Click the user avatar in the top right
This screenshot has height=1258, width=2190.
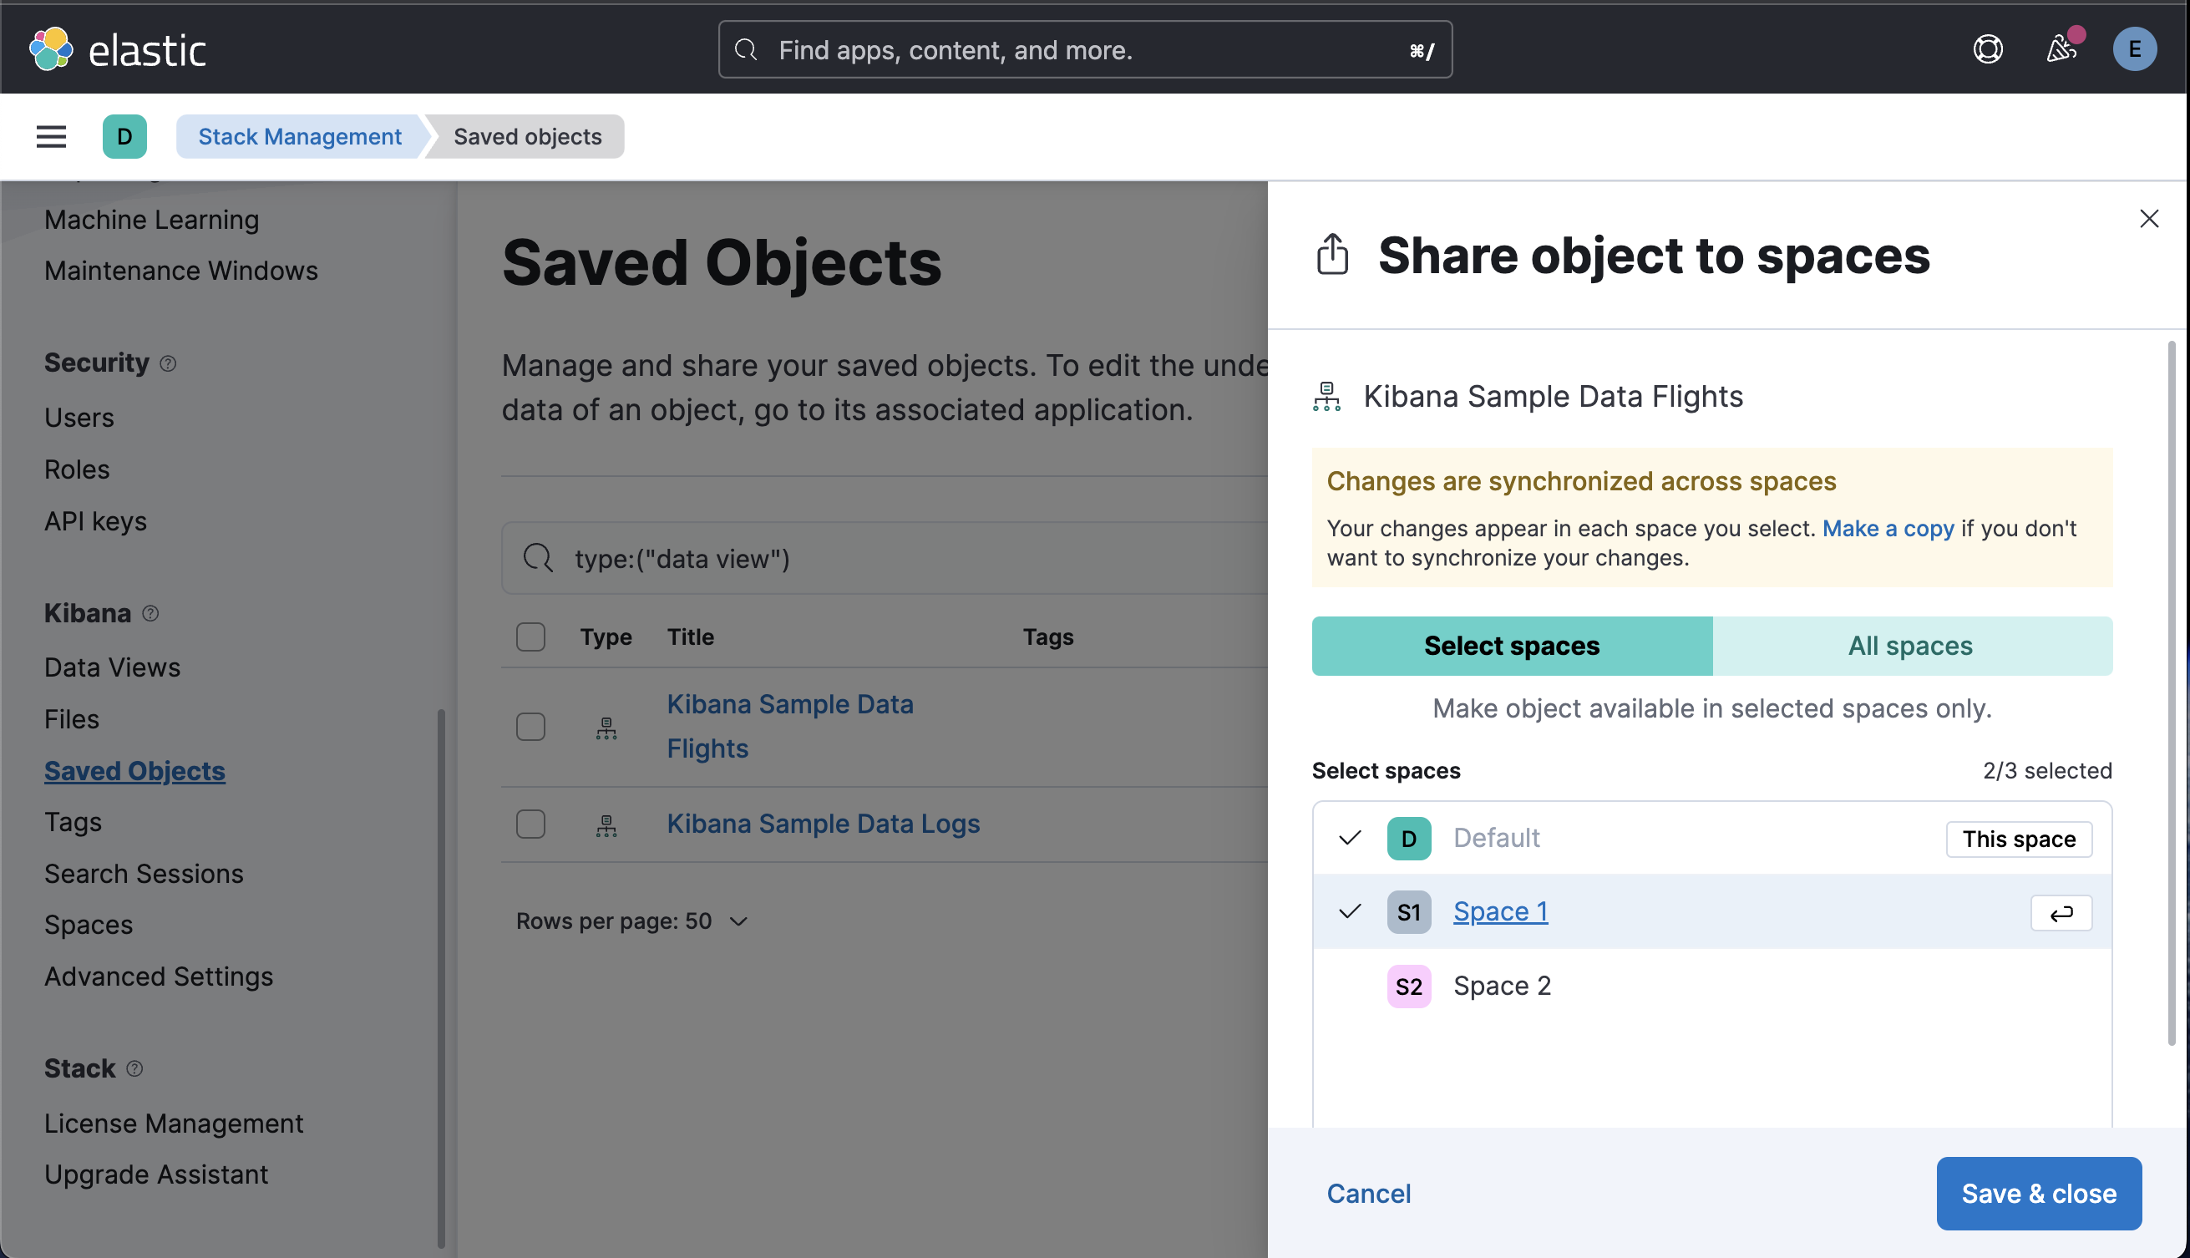coord(2135,49)
